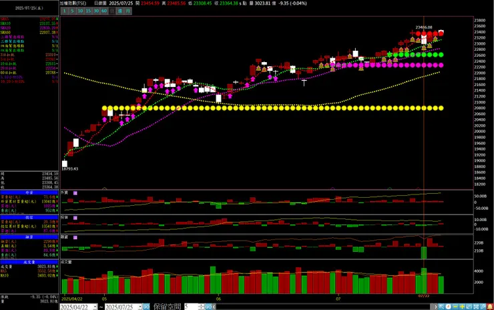
Task: Select the 5-minute timeframe button
Action: click(x=72, y=11)
